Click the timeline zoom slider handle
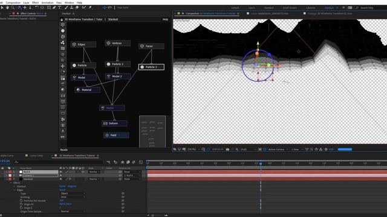This screenshot has width=387, height=217. point(153,216)
